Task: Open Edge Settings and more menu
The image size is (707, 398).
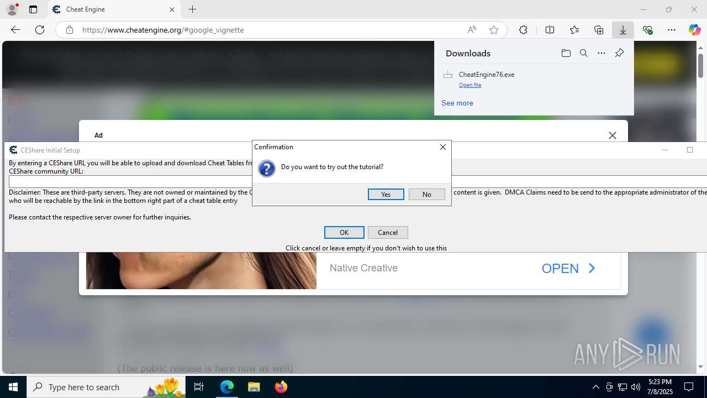Action: tap(672, 30)
